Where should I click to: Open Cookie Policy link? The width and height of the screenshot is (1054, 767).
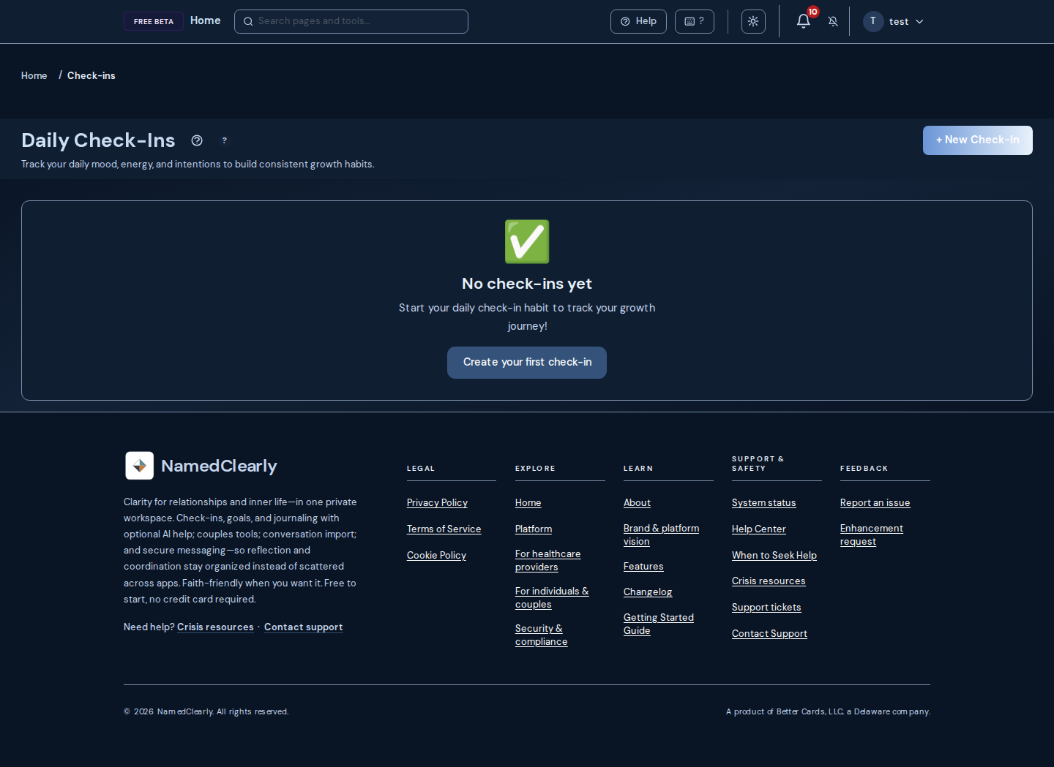(436, 556)
